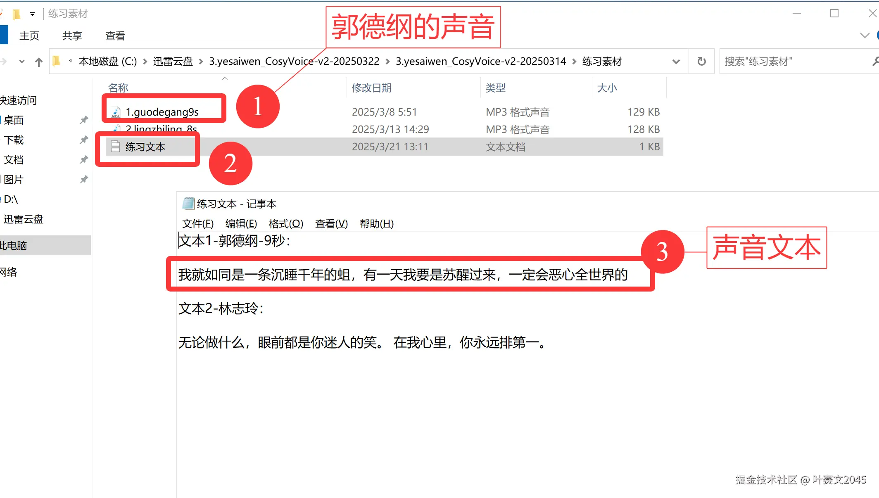Screen dimensions: 879x498
Task: Click the pin icon next to 桌面
Action: click(x=84, y=120)
